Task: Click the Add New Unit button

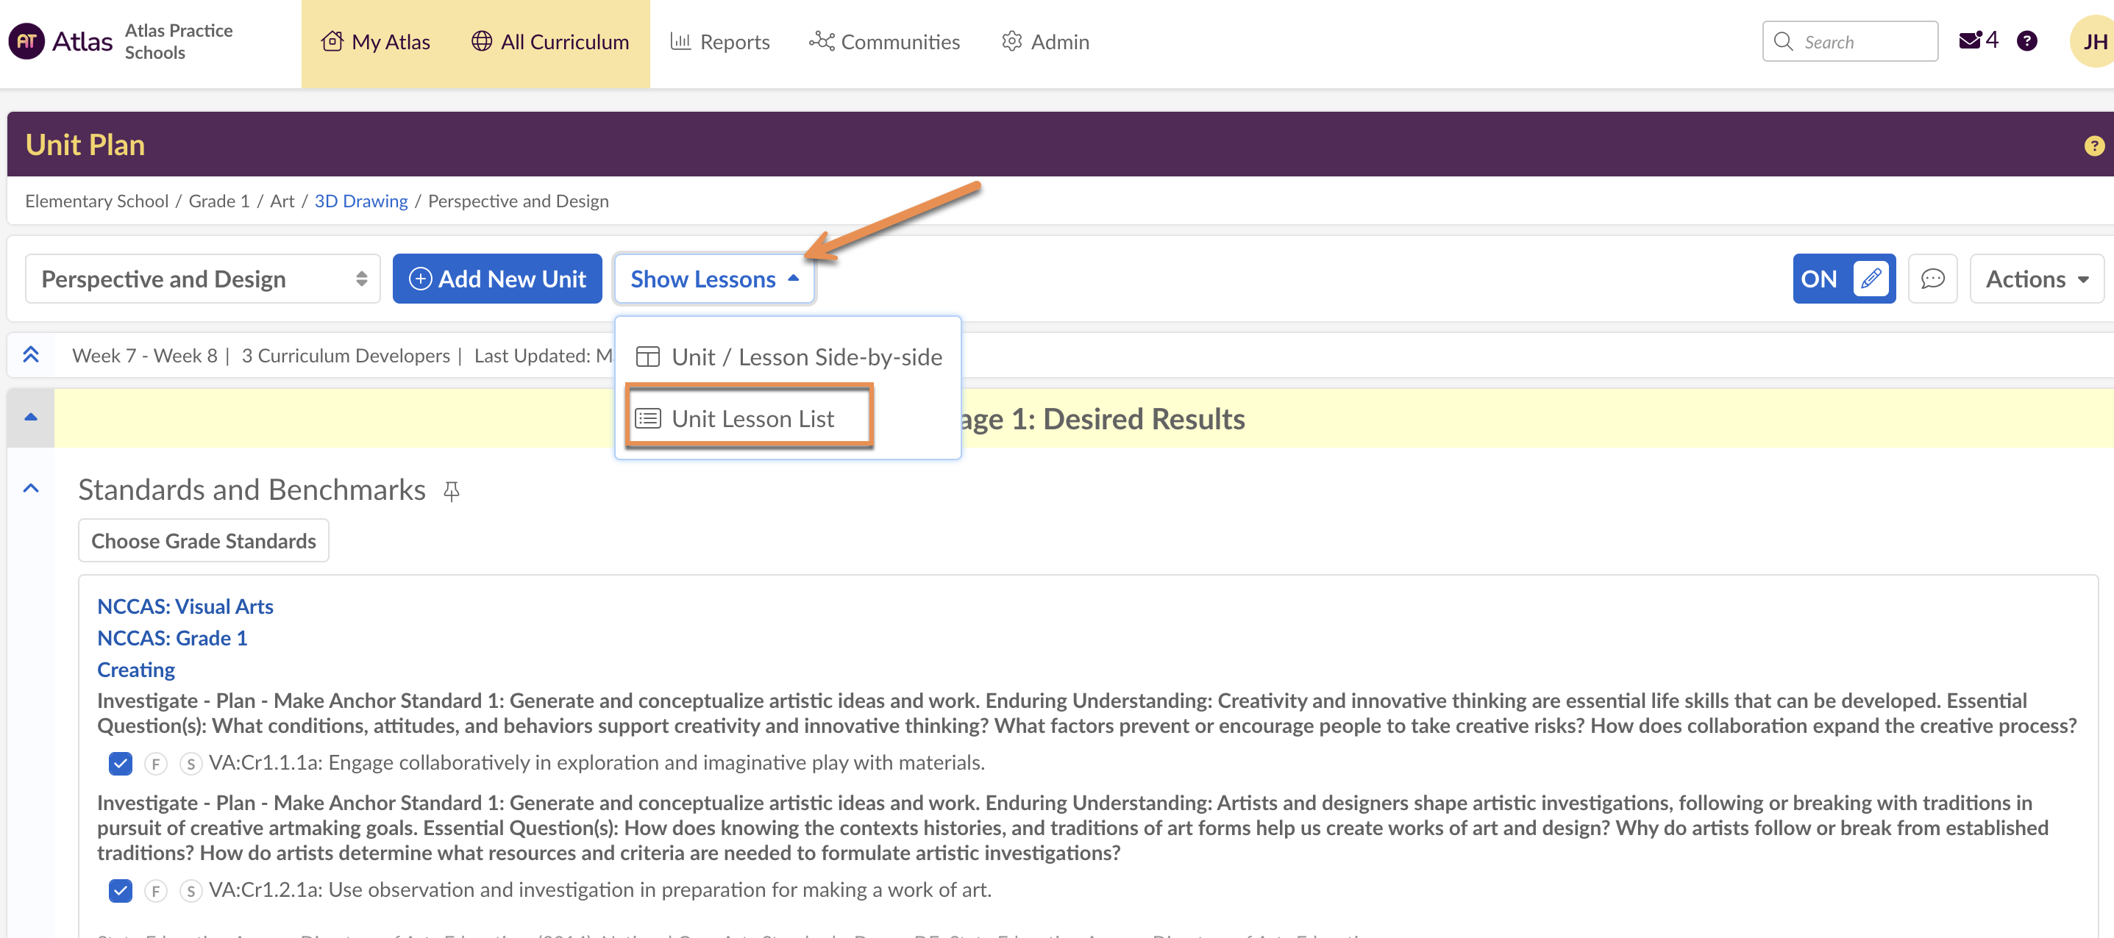Action: (x=497, y=279)
